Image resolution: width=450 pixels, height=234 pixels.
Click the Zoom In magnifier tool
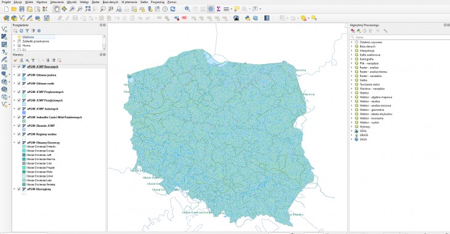(72, 9)
